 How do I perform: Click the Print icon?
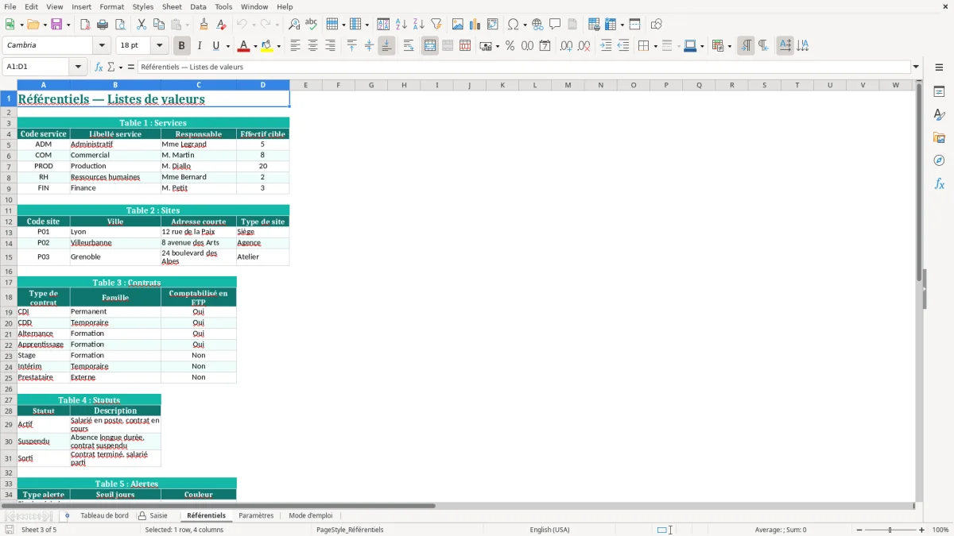click(x=103, y=25)
